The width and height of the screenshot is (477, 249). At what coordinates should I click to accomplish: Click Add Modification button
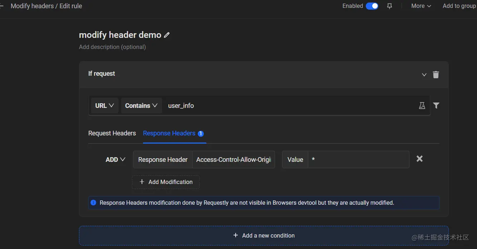pyautogui.click(x=166, y=182)
